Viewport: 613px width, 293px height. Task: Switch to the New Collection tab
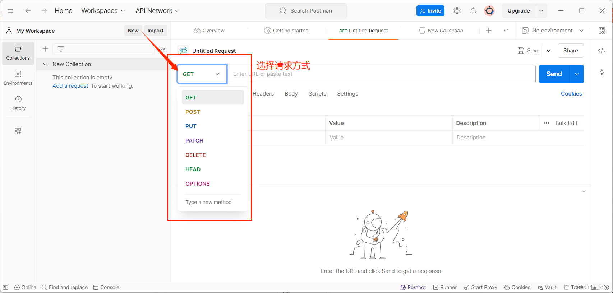pyautogui.click(x=441, y=31)
